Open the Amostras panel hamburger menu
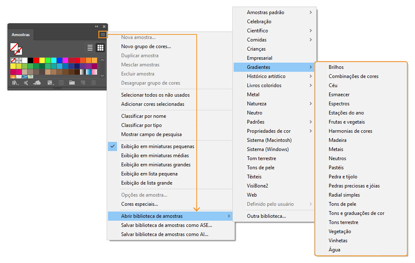This screenshot has width=415, height=263. coord(103,35)
